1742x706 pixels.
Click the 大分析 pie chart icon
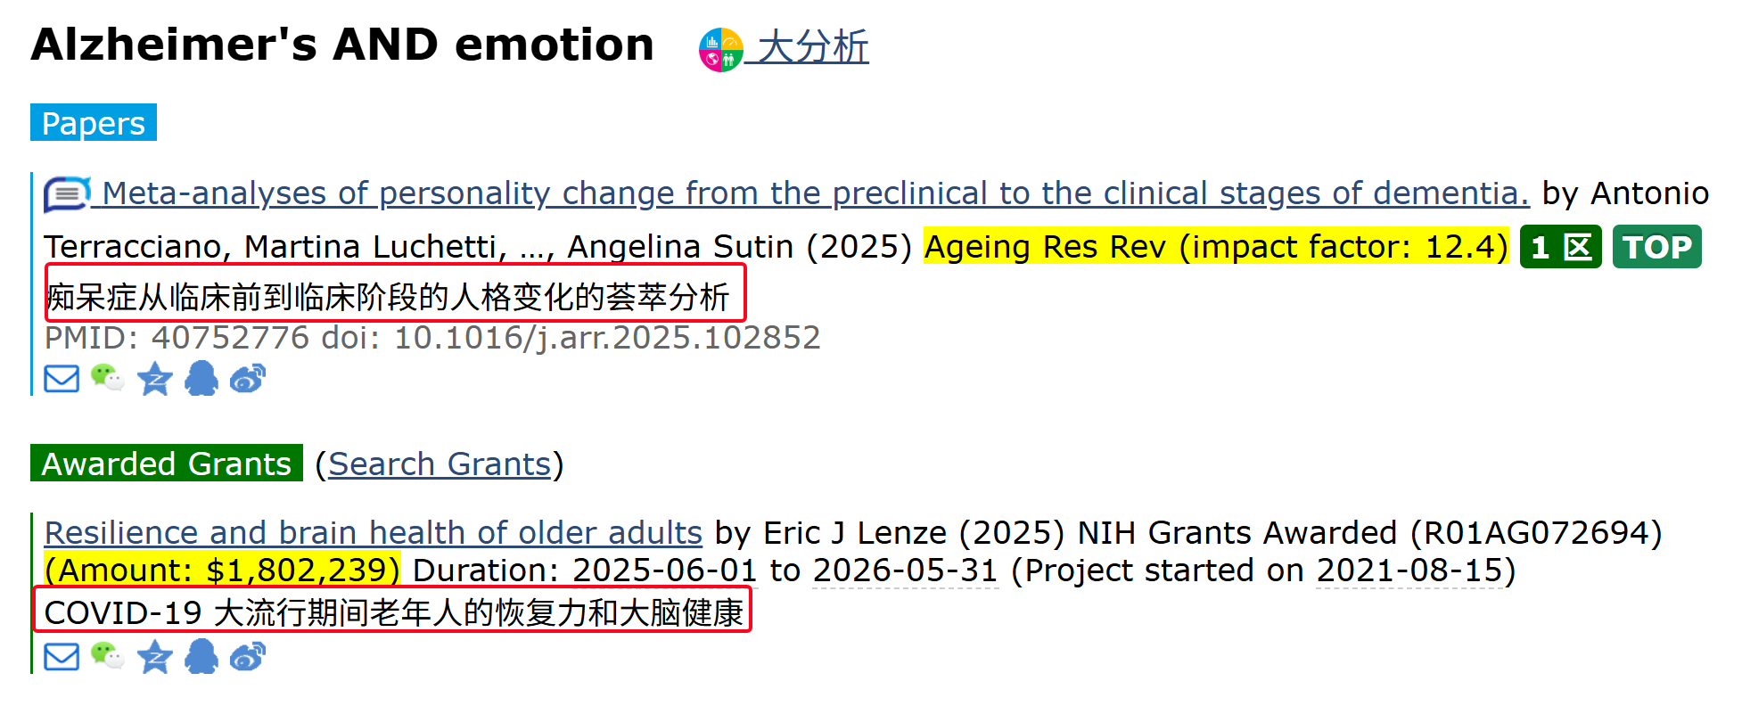pyautogui.click(x=720, y=49)
